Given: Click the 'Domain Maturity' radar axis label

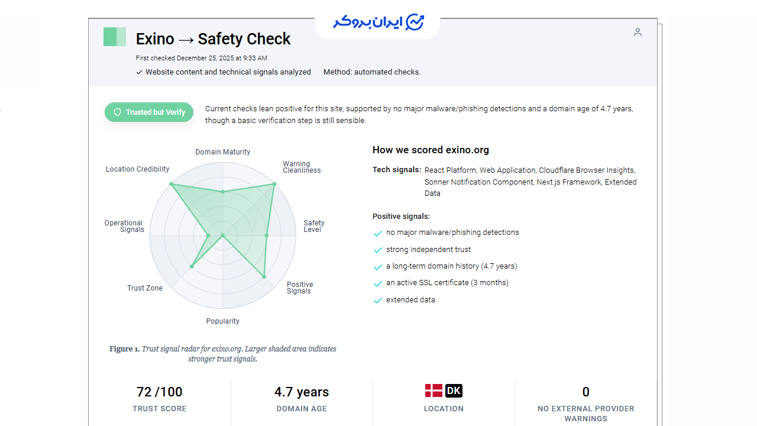Looking at the screenshot, I should click(x=223, y=152).
